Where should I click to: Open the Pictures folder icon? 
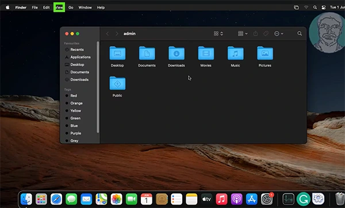point(265,53)
